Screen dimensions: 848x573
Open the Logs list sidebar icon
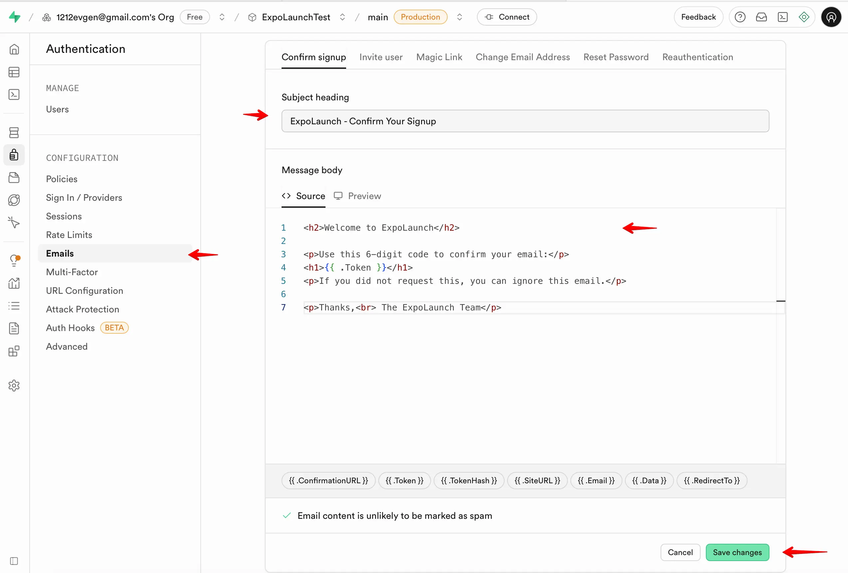click(14, 306)
